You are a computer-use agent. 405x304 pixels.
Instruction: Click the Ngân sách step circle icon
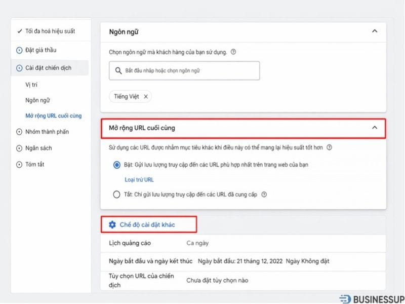[19, 148]
